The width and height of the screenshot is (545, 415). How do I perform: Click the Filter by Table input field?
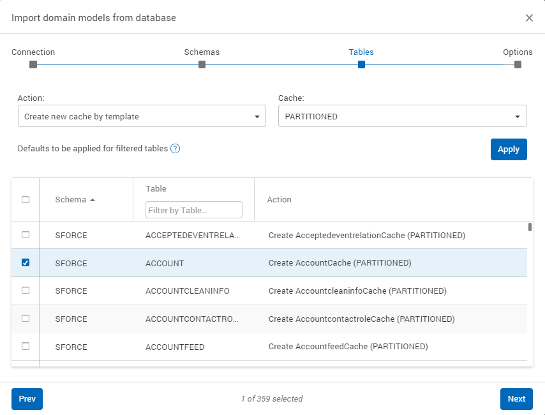pyautogui.click(x=194, y=210)
